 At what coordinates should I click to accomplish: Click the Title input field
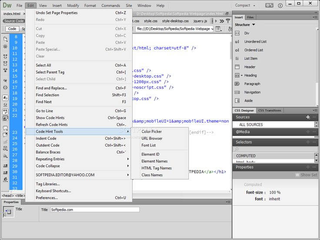95,210
